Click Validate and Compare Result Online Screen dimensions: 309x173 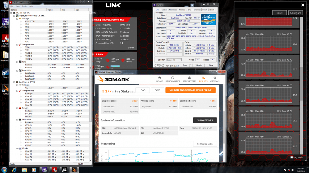[190, 90]
